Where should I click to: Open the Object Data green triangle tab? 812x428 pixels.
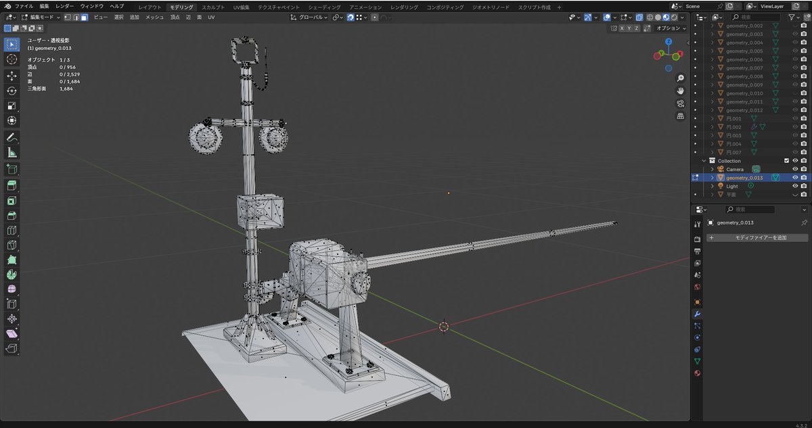(x=697, y=361)
